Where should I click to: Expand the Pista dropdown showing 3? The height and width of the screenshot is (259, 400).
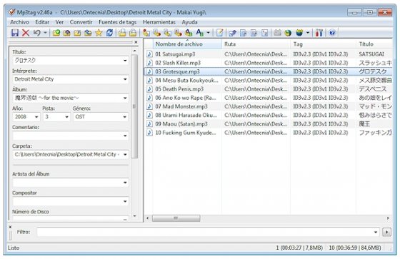(x=67, y=117)
